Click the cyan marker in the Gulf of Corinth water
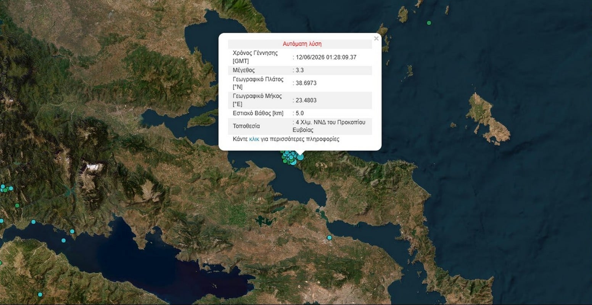Screen dimensions: 592x305 [x=63, y=240]
